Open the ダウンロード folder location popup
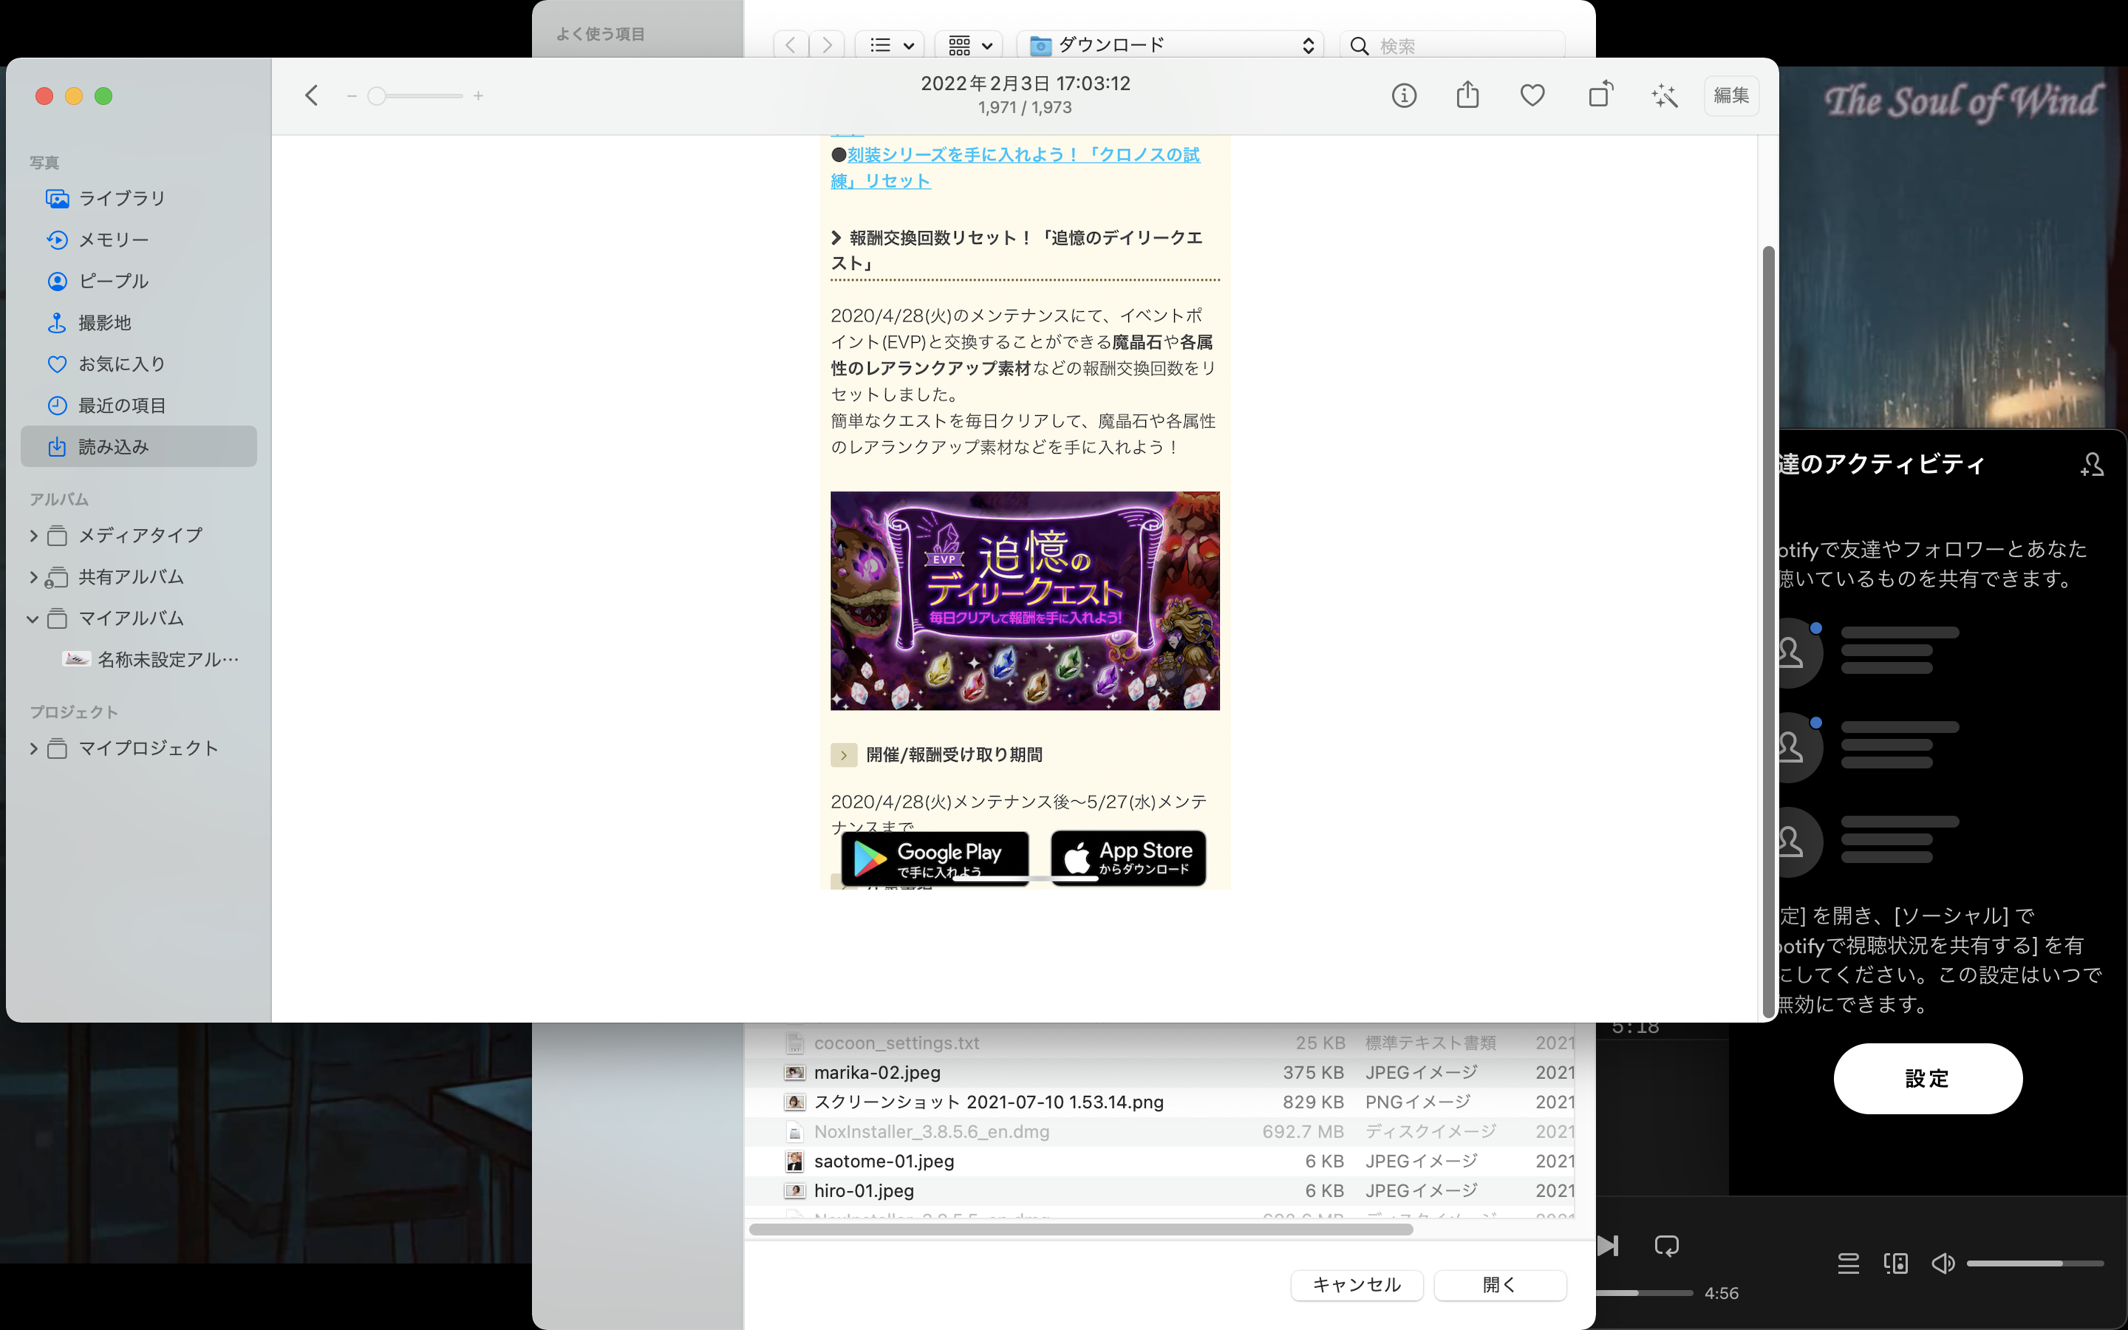 1170,45
